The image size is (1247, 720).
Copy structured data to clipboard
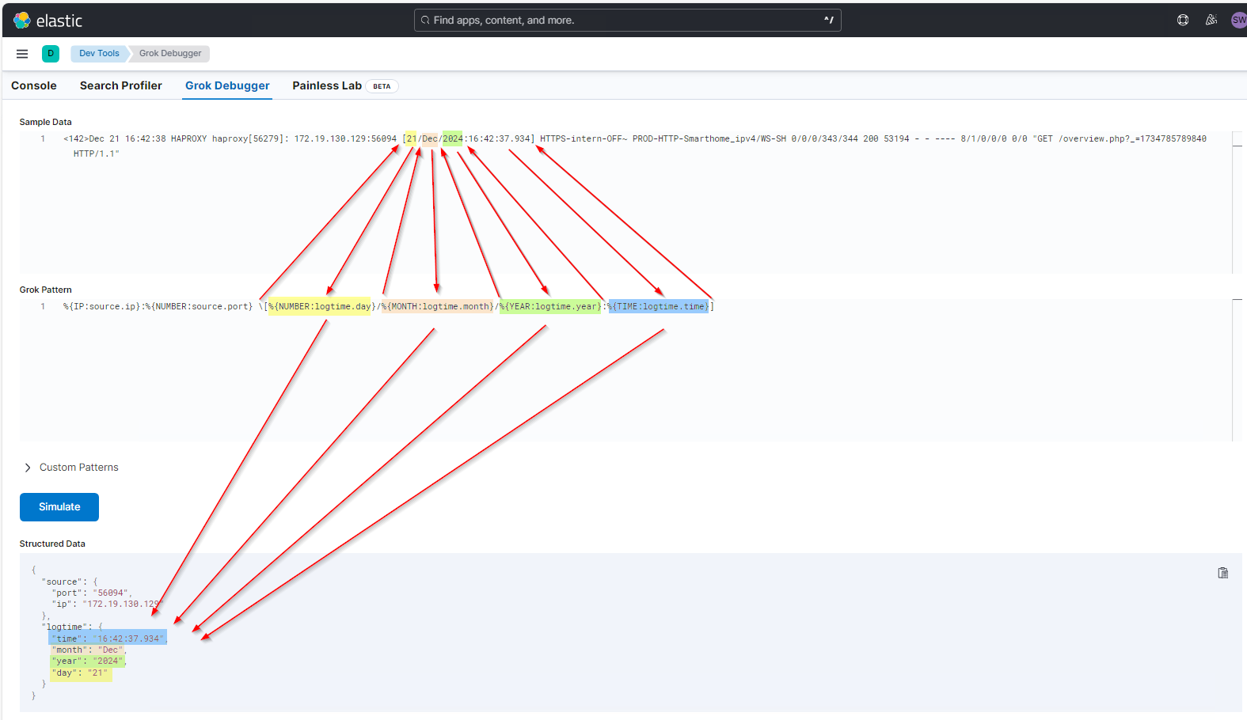(1223, 573)
